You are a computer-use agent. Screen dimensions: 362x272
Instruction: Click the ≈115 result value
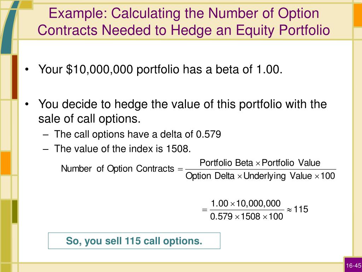pos(297,209)
